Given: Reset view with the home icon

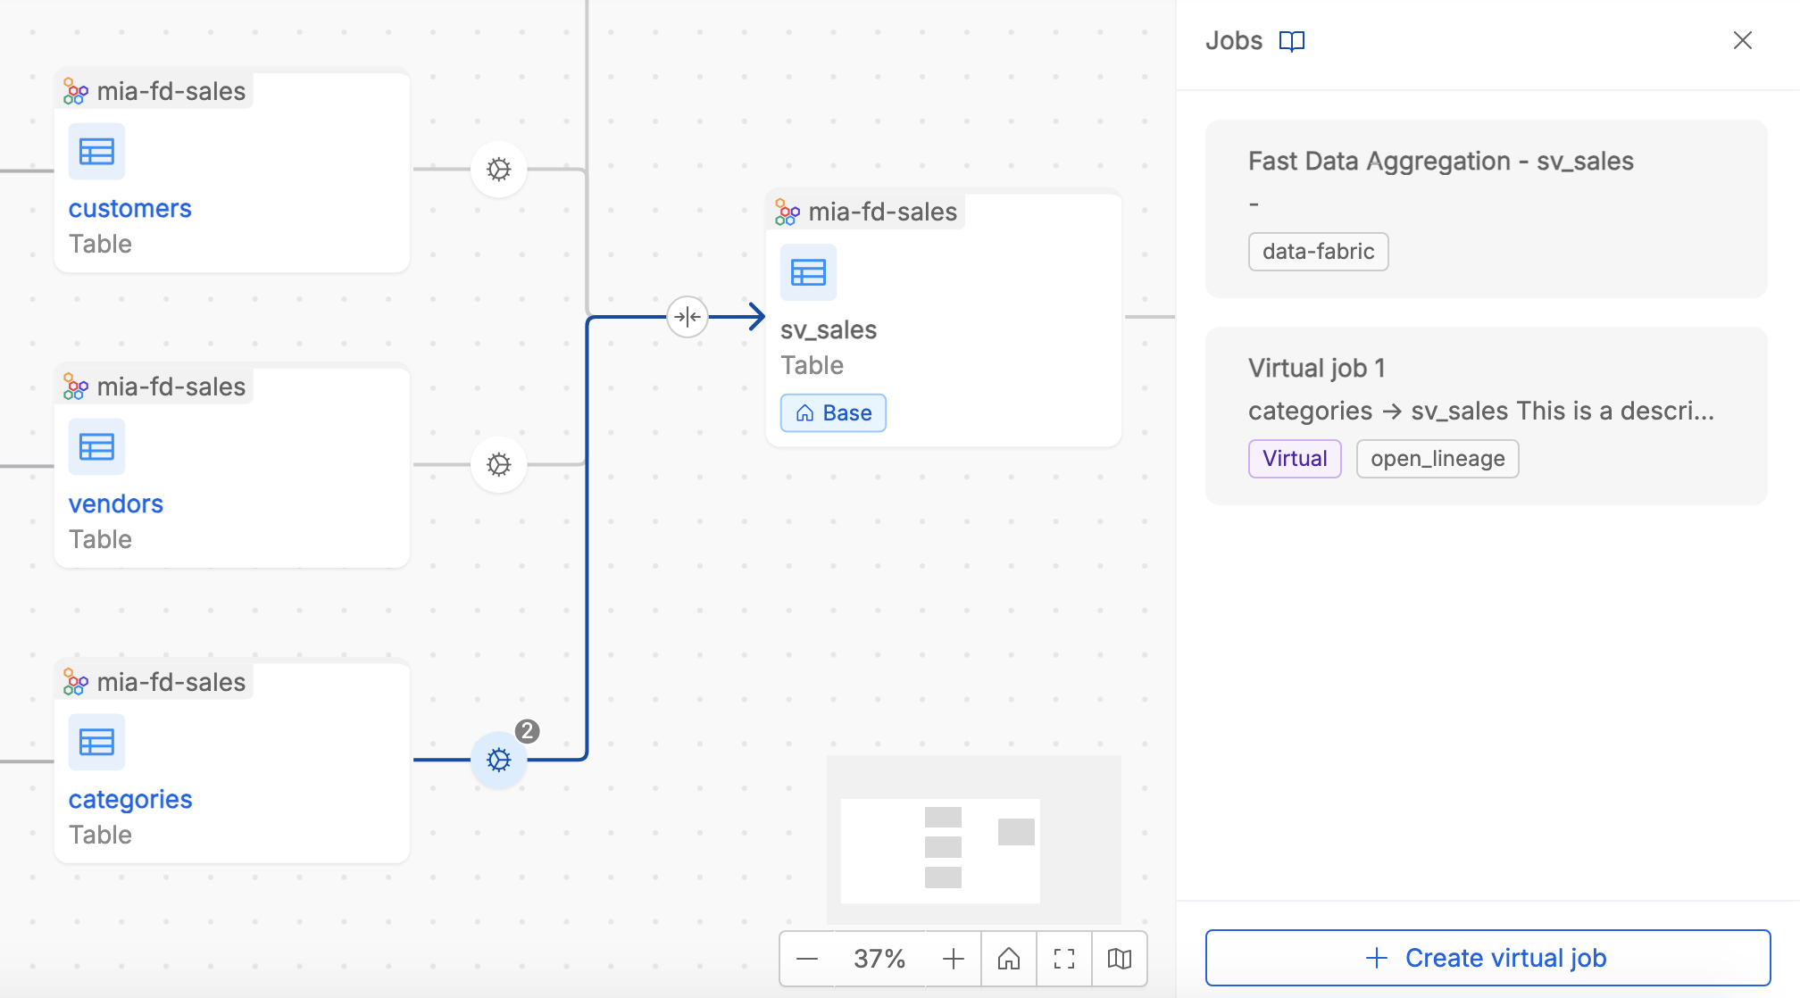Looking at the screenshot, I should tap(1009, 959).
